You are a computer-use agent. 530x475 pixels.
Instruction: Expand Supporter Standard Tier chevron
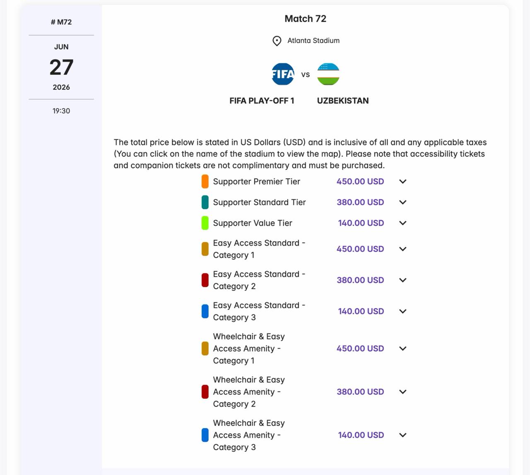click(x=402, y=202)
